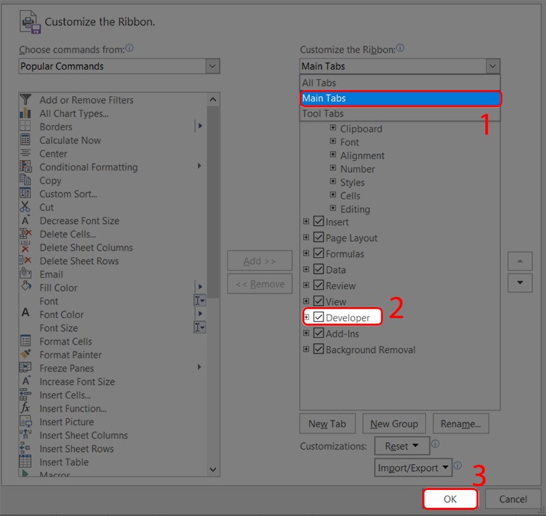
Task: Toggle the Add-Ins tab checkbox
Action: click(x=318, y=333)
